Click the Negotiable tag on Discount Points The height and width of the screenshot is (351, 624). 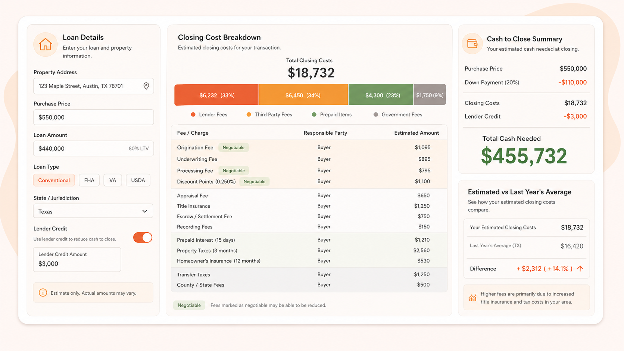point(255,182)
